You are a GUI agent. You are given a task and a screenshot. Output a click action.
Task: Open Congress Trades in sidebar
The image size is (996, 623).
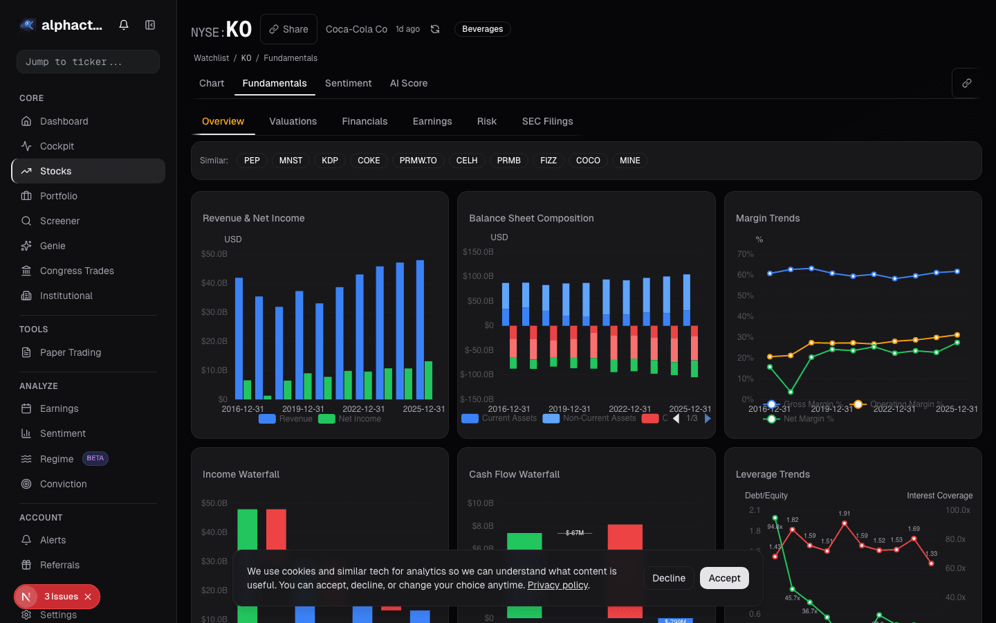click(77, 271)
